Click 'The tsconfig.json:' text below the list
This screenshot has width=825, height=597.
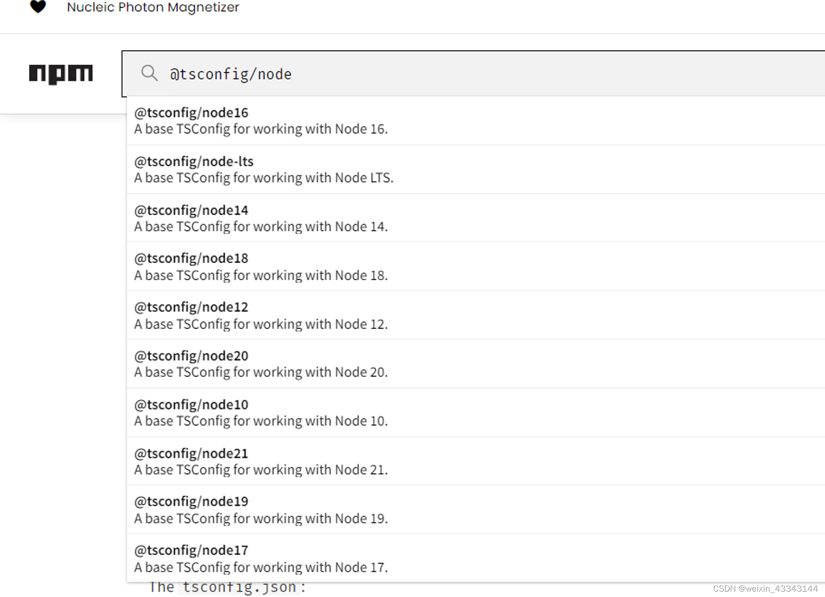click(228, 588)
